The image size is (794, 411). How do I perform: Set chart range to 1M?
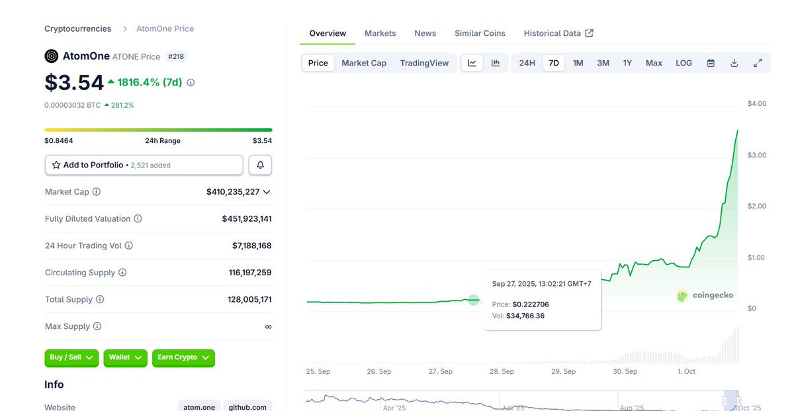[x=578, y=63]
